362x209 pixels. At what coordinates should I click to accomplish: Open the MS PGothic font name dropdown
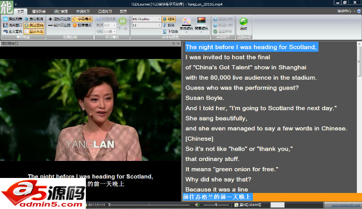coord(159,19)
